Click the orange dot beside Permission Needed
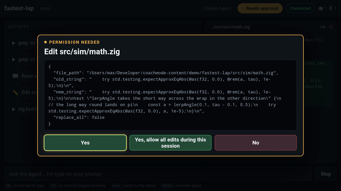Screen dimensions: 341x191 pyautogui.click(x=45, y=42)
